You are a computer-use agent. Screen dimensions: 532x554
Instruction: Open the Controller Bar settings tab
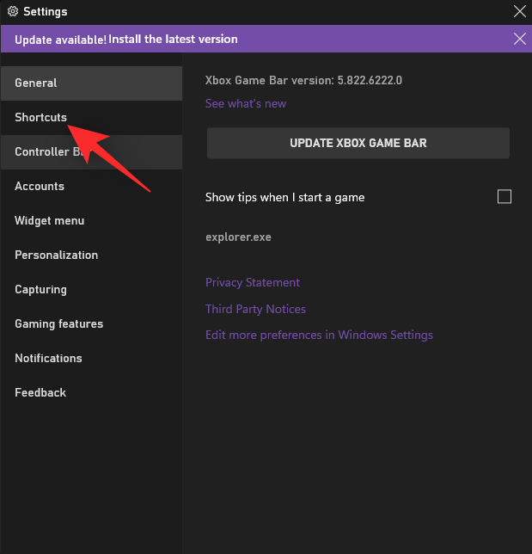pyautogui.click(x=91, y=152)
